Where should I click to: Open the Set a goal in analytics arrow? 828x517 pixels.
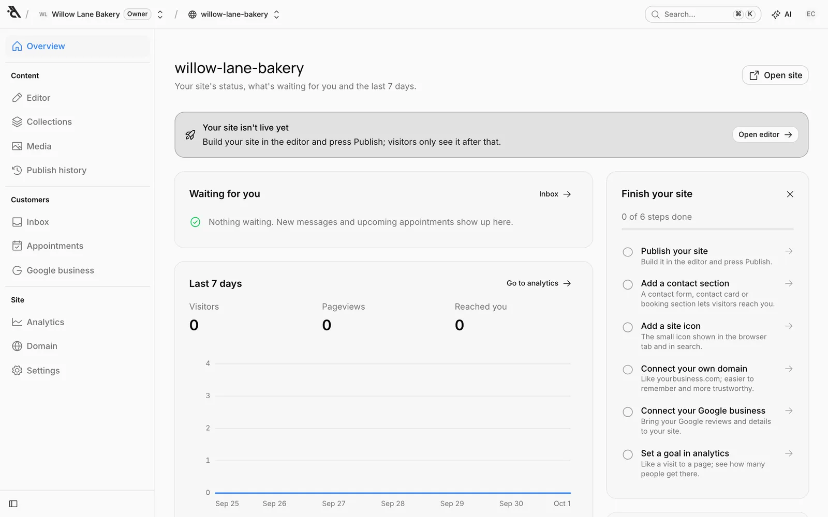(x=789, y=453)
